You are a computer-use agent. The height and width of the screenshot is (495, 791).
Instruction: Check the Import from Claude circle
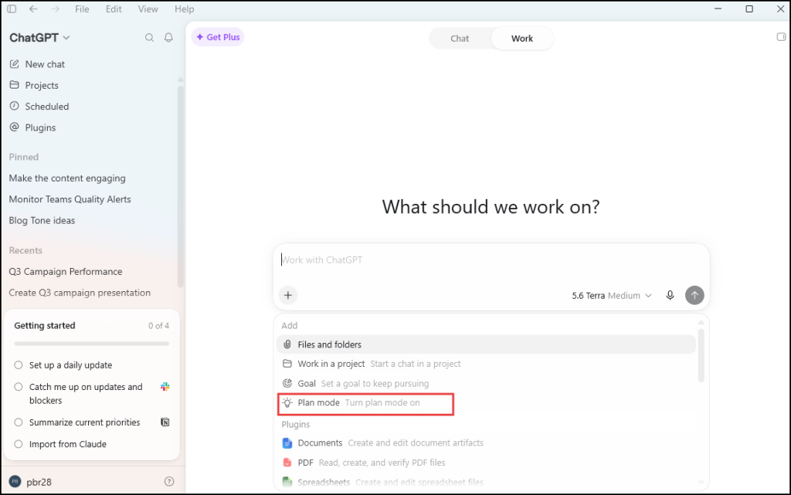(19, 444)
